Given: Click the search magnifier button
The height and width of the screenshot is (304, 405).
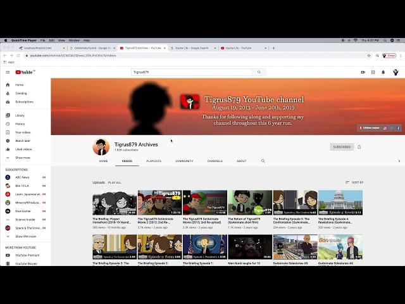Looking at the screenshot, I should tap(259, 72).
